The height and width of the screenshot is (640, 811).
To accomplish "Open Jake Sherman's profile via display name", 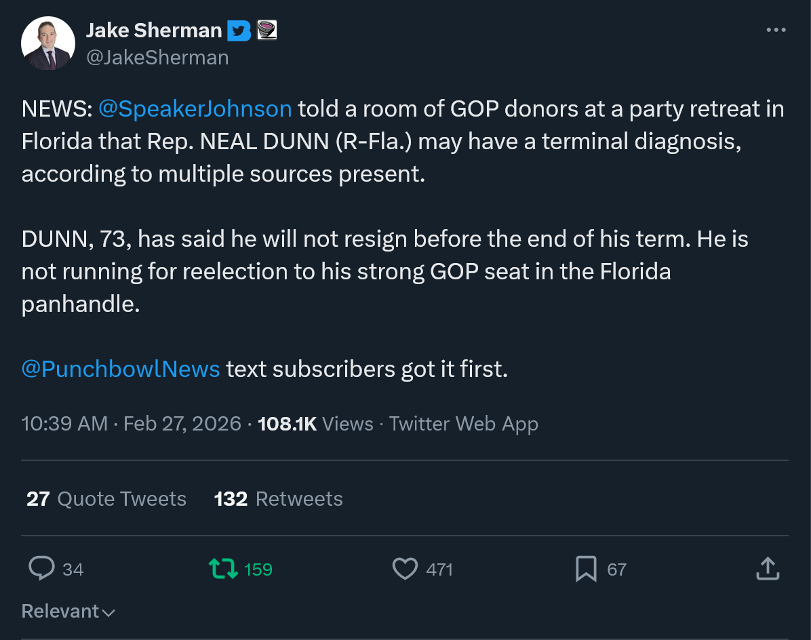I will tap(154, 31).
